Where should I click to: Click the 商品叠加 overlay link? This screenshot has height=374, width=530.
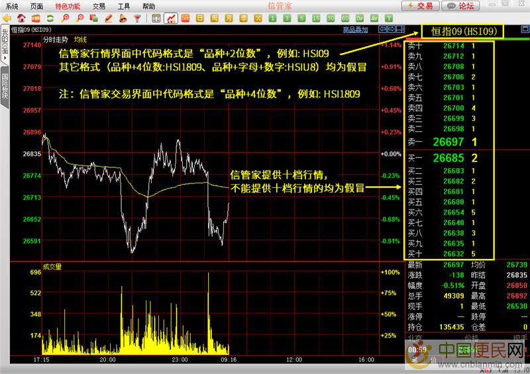coord(355,30)
